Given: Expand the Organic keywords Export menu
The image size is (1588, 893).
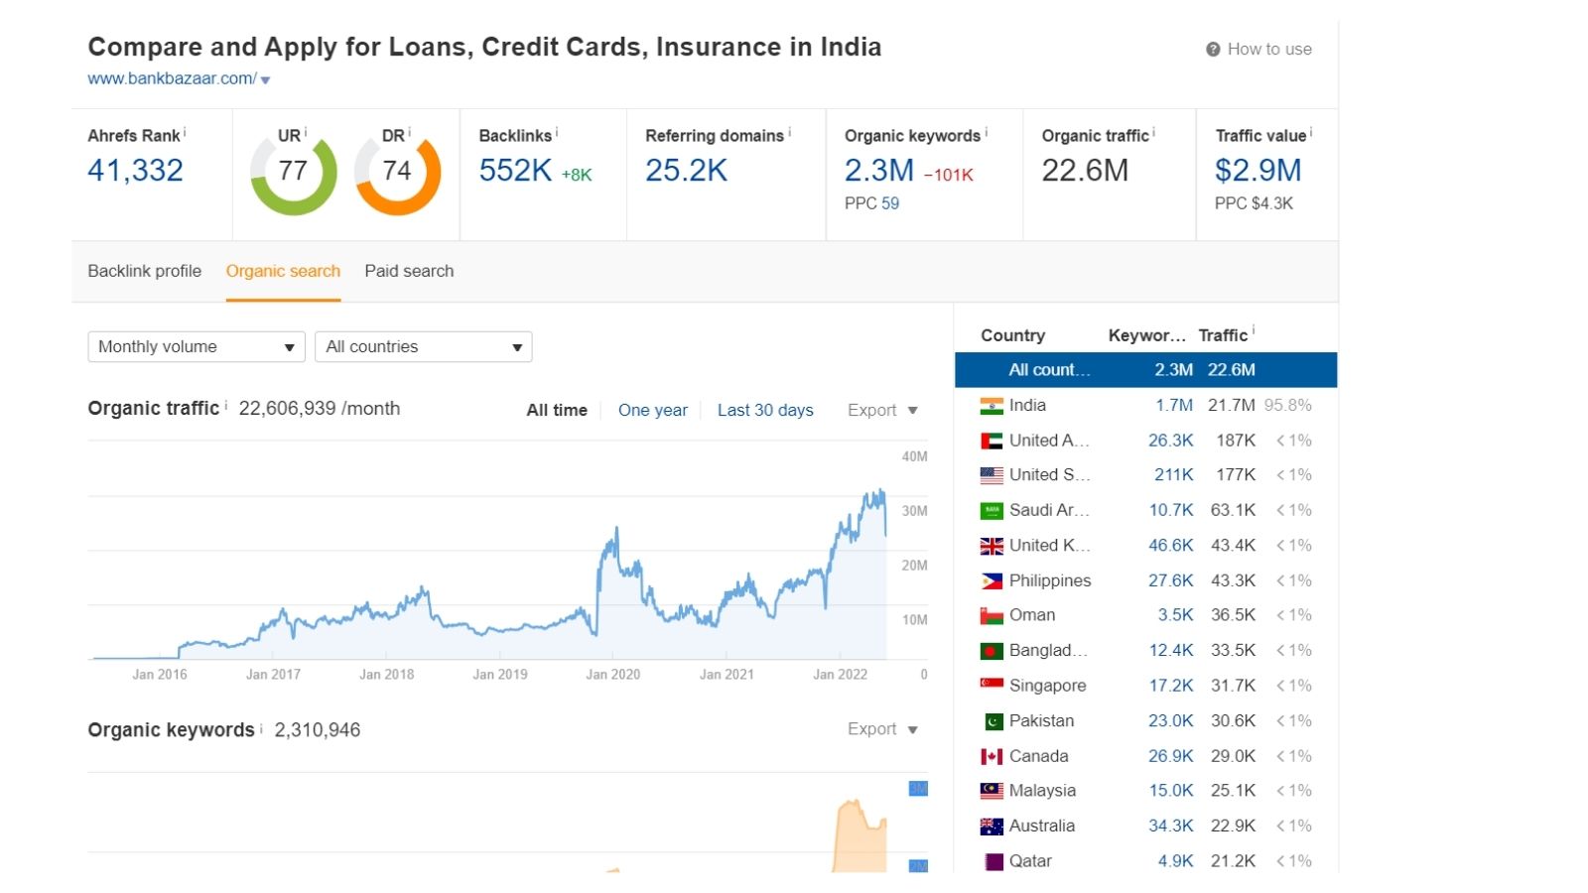Looking at the screenshot, I should 882,729.
